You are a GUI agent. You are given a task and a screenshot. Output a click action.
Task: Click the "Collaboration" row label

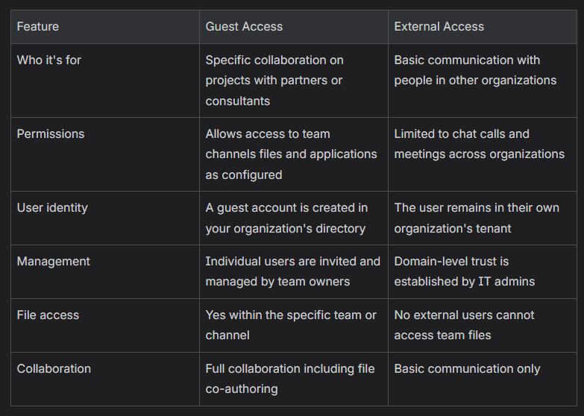tap(54, 369)
